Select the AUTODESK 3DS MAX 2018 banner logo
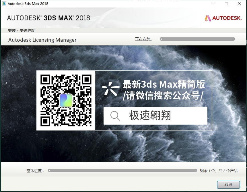Screen dimensions: 247x192 (x=48, y=18)
